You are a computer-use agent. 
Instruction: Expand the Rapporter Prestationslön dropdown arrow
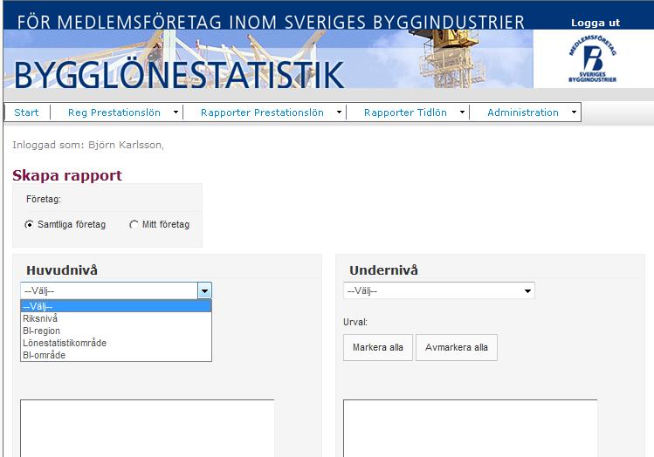click(339, 112)
